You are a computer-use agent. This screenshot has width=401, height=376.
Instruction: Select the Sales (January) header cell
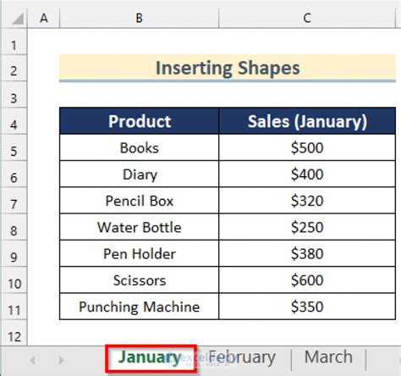307,121
